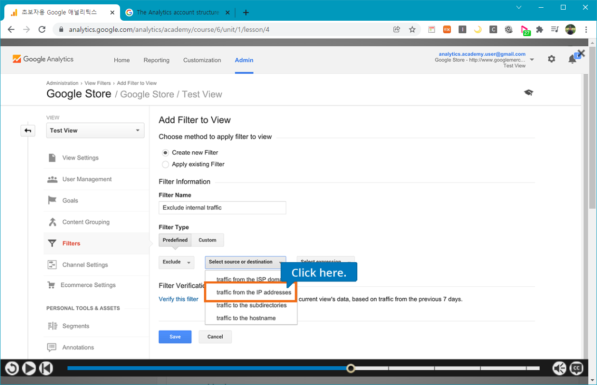Go back in browser history

click(x=11, y=29)
